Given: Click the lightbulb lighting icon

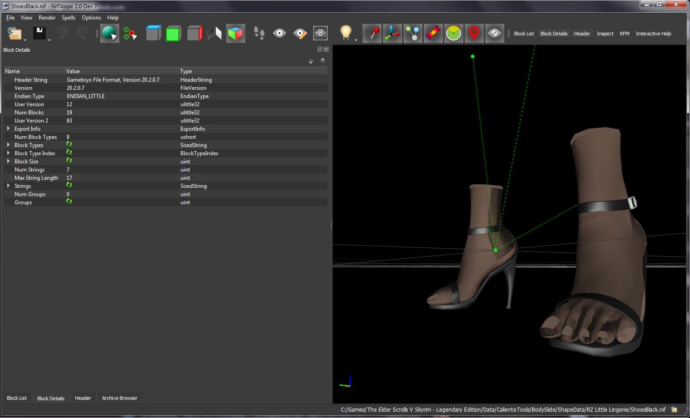Looking at the screenshot, I should tap(346, 33).
